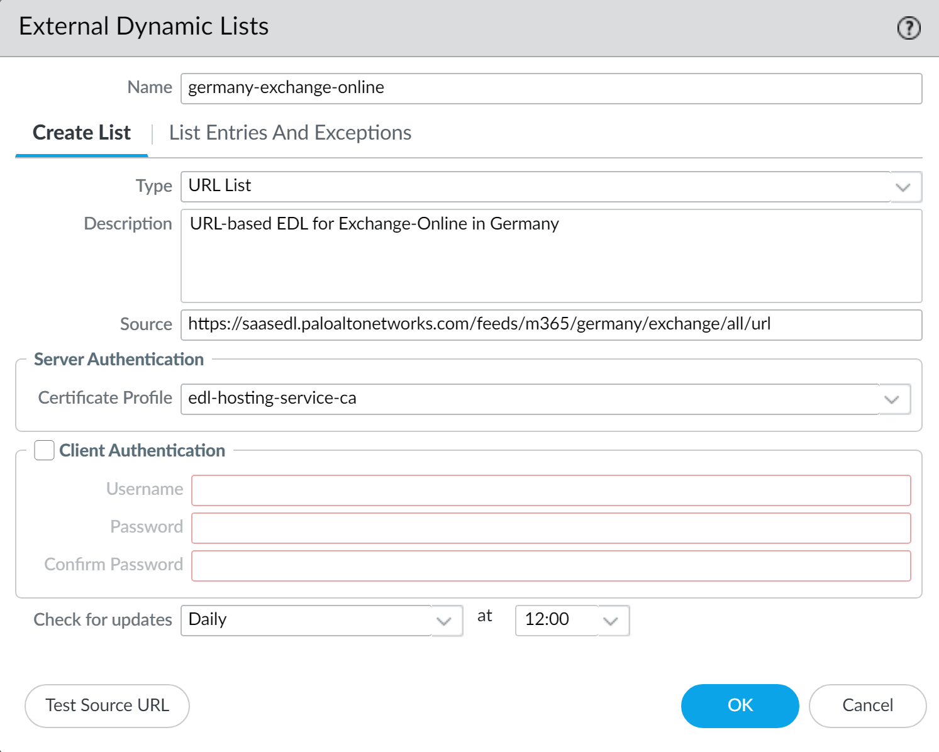Screen dimensions: 939x752
Task: Open the Type dropdown showing URL List
Action: 904,186
